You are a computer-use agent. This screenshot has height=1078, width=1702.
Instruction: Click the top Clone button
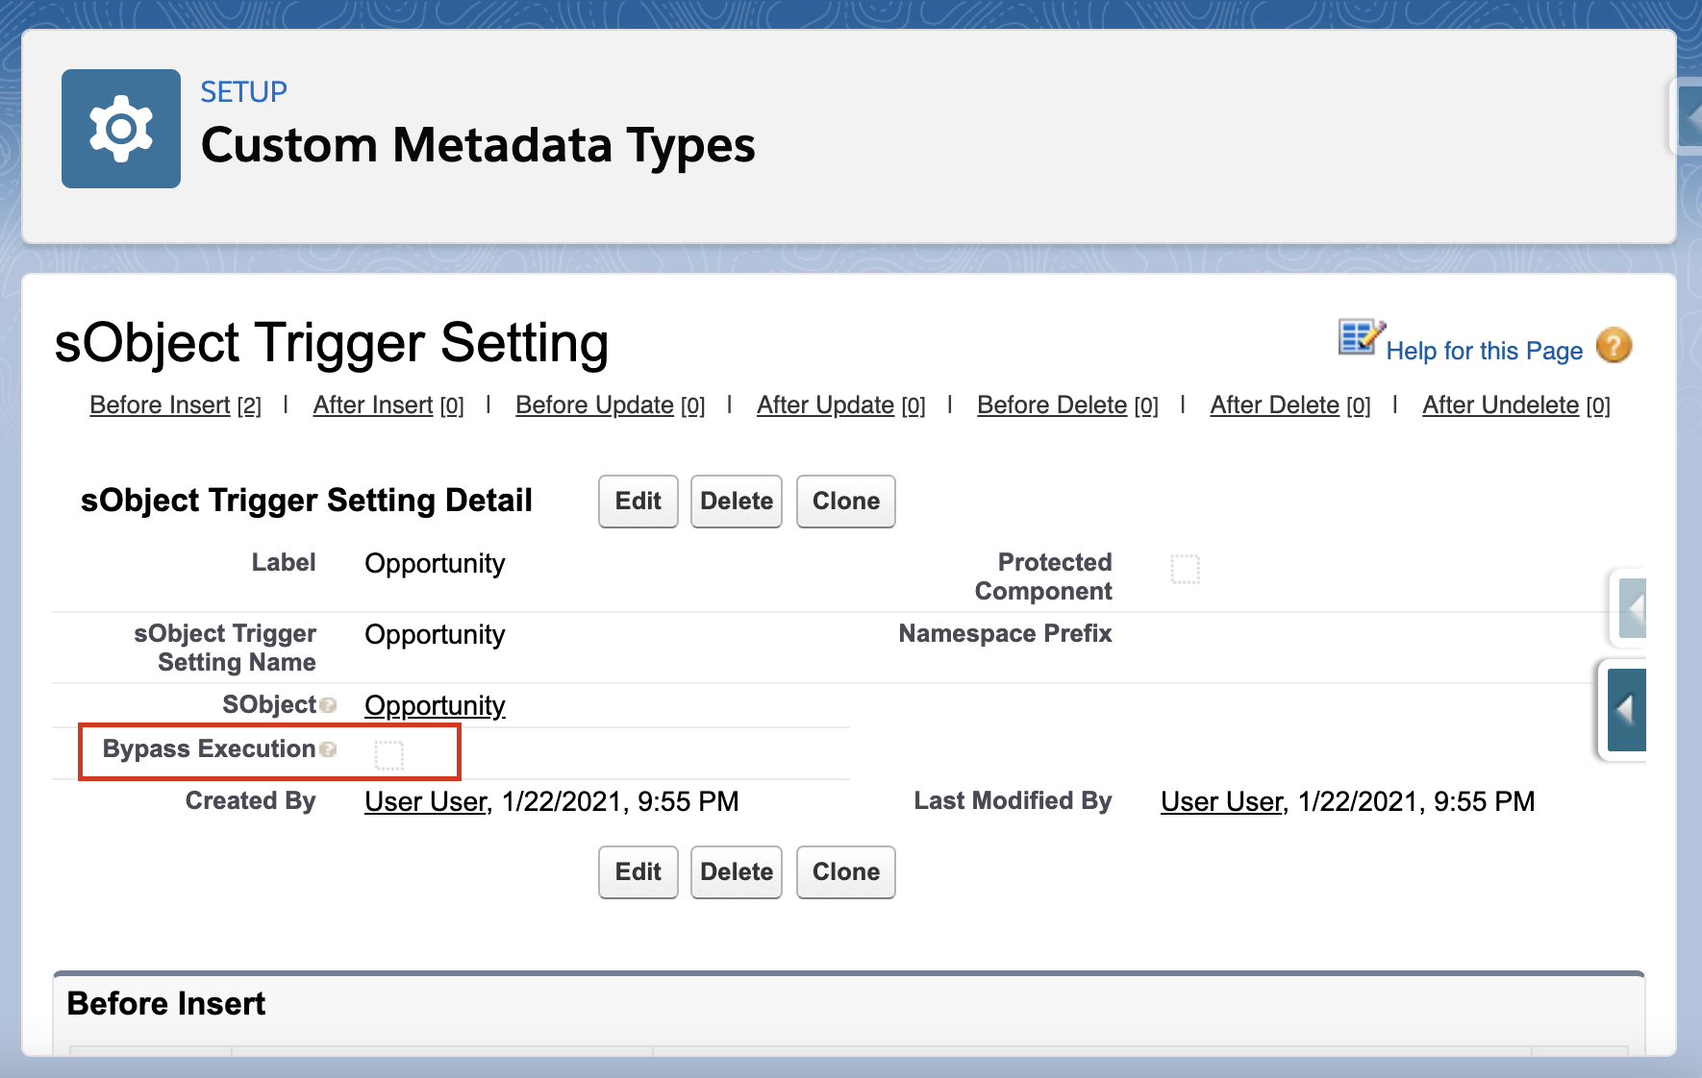(x=846, y=502)
